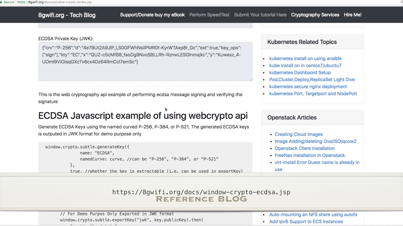Click the namedCurve: curve code line

149,159
